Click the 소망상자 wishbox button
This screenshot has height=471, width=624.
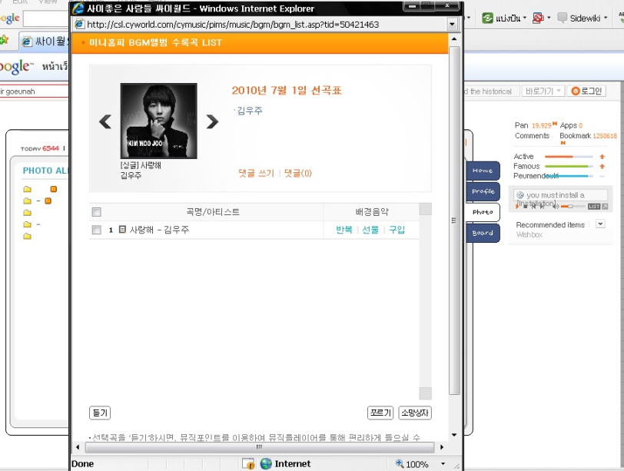click(415, 413)
